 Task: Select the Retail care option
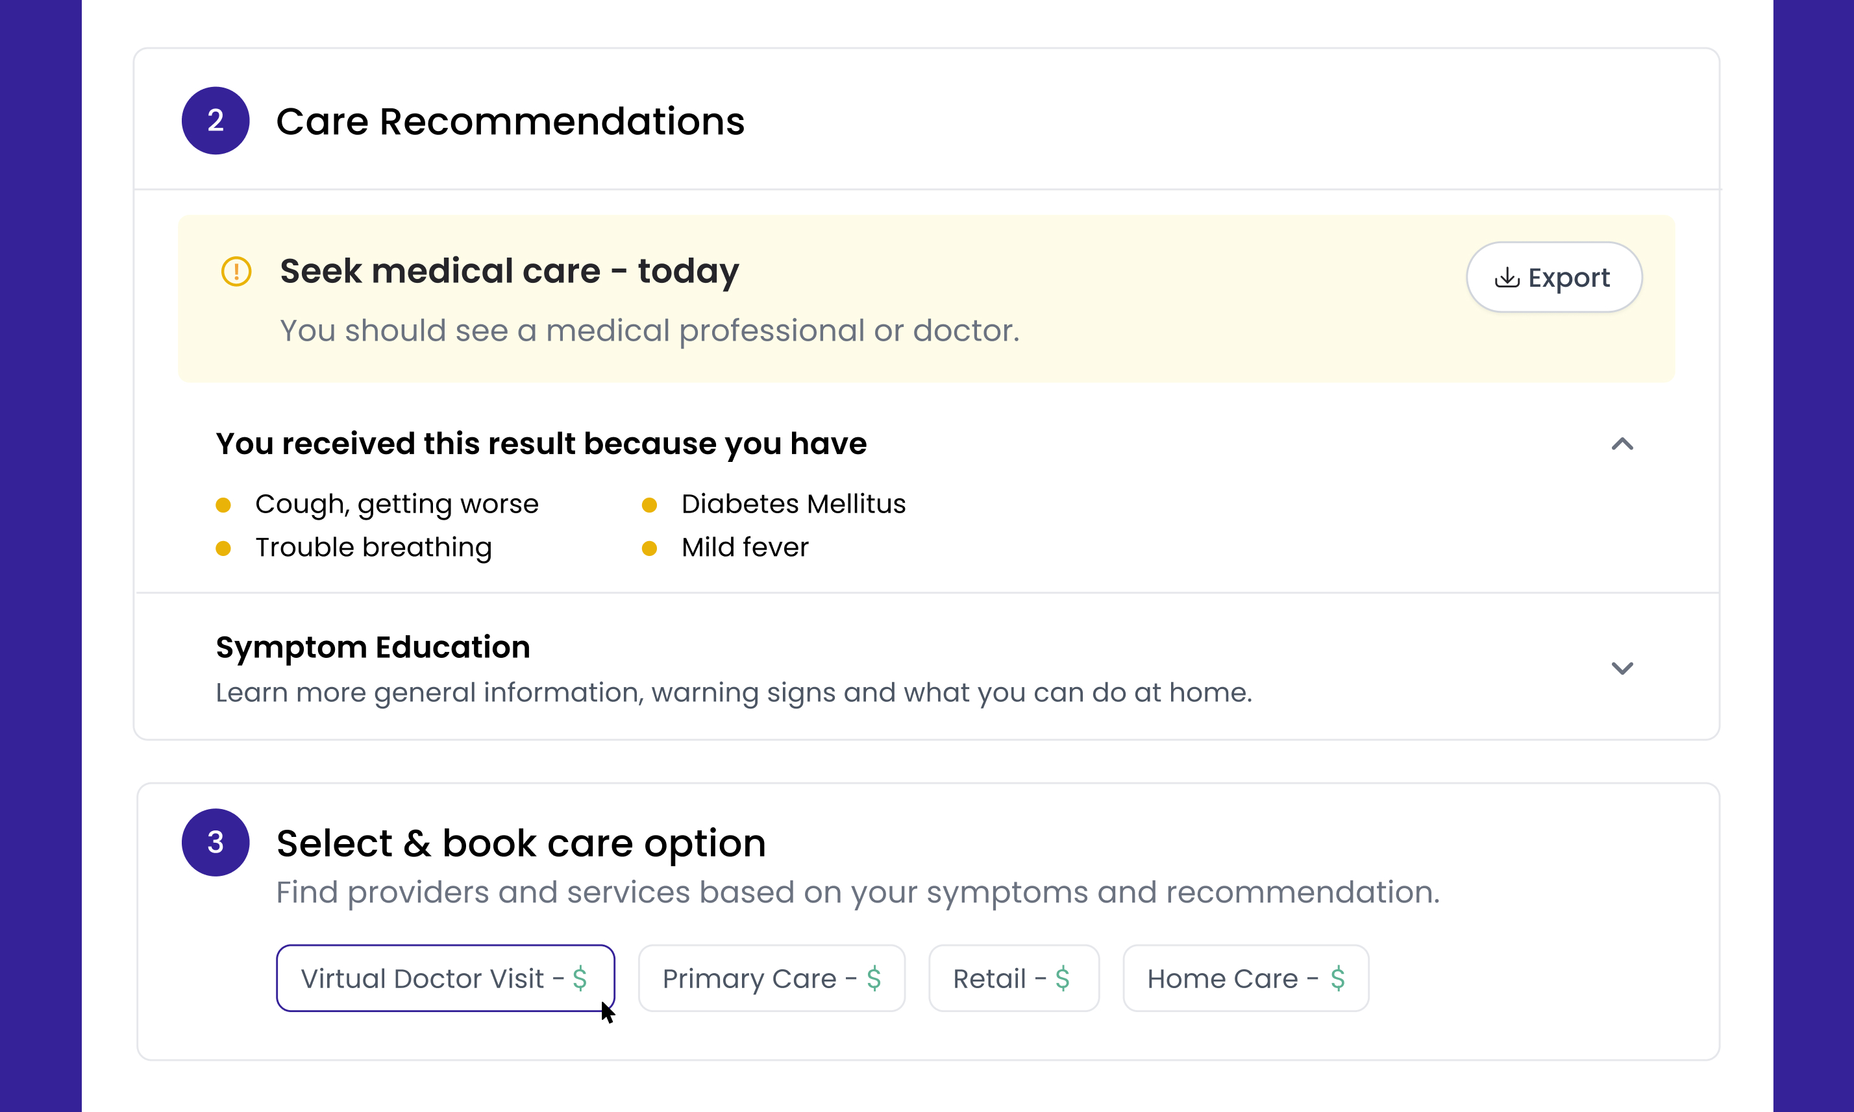click(1013, 978)
